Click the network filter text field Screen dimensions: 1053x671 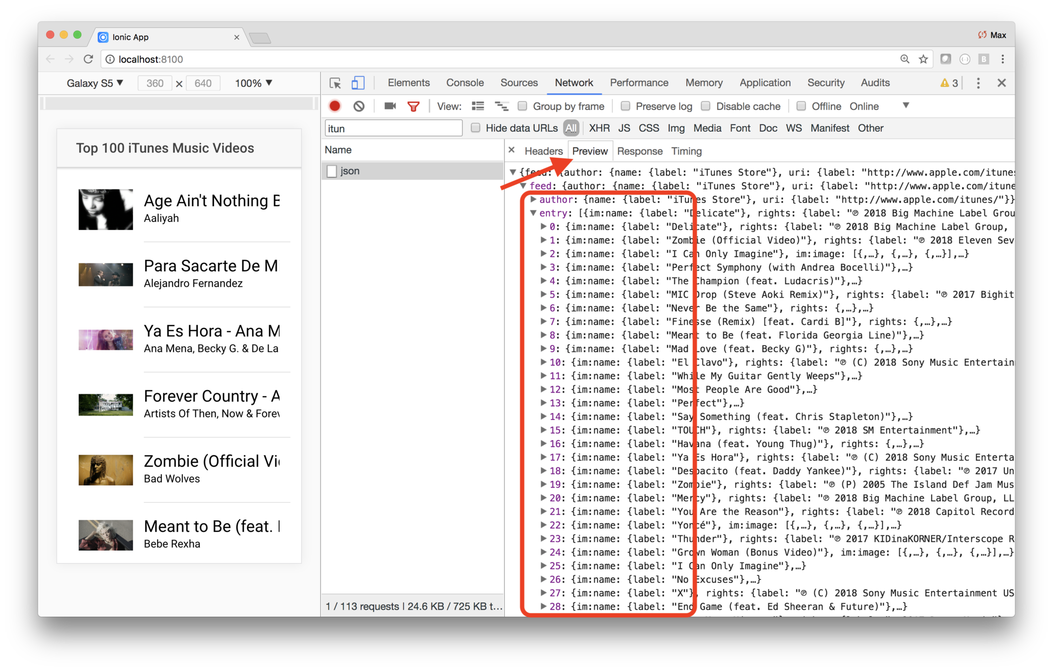point(394,129)
